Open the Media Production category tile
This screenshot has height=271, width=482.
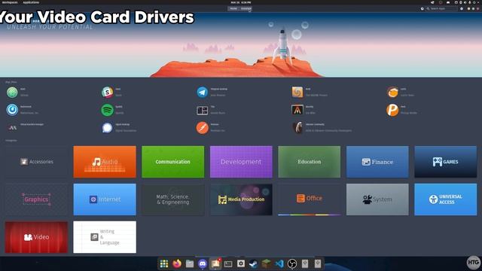241,199
